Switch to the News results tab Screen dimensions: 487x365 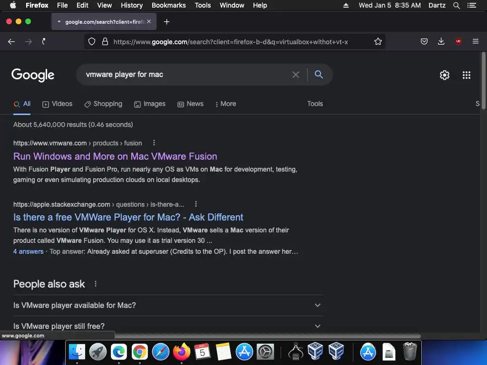tap(190, 104)
